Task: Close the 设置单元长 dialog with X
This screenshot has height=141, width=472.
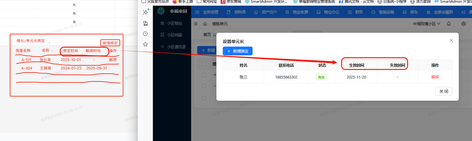Action: coord(451,40)
